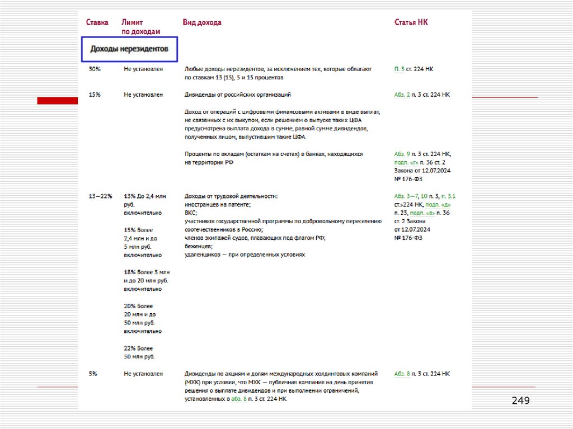Follow the "Абз. 3–7" link in the 13–22% row
Viewport: 573px width, 429px height.
[406, 196]
